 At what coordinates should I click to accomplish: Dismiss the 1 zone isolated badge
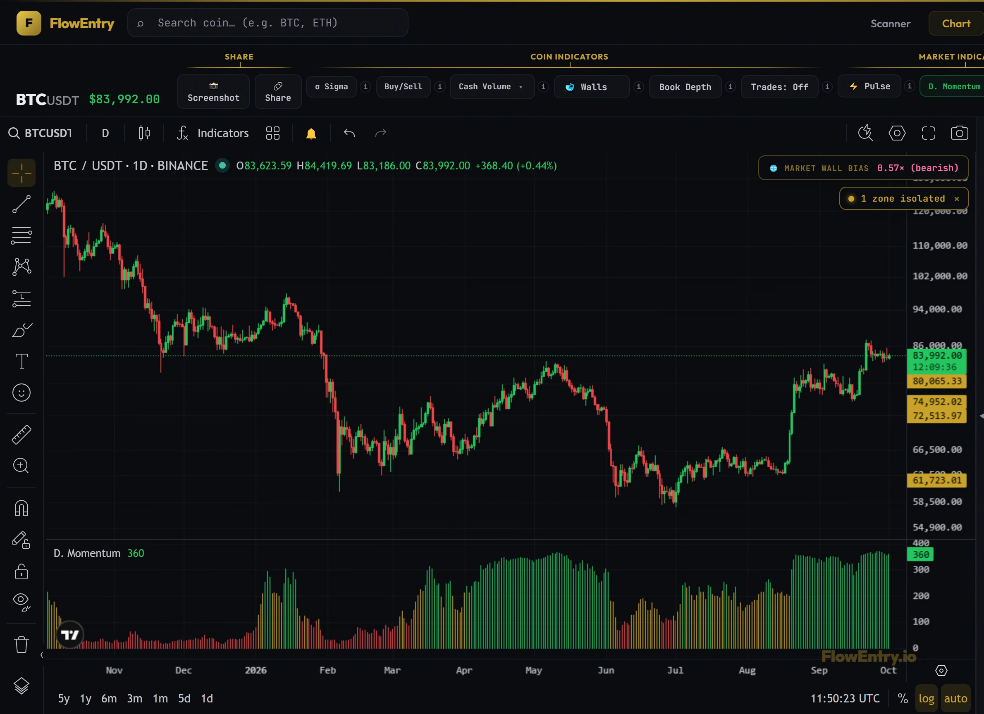point(957,199)
